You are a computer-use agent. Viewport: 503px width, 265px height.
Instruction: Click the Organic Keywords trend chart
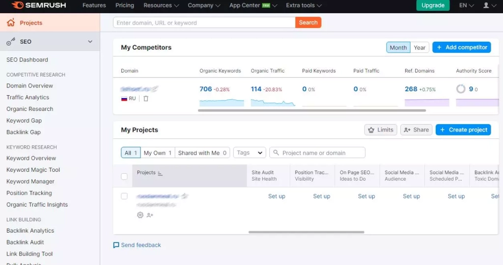click(222, 102)
